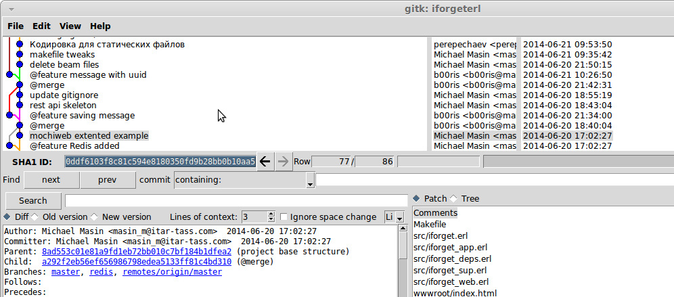This screenshot has width=674, height=297.
Task: Select 'src/iforget.erl' in the file list
Action: point(441,236)
